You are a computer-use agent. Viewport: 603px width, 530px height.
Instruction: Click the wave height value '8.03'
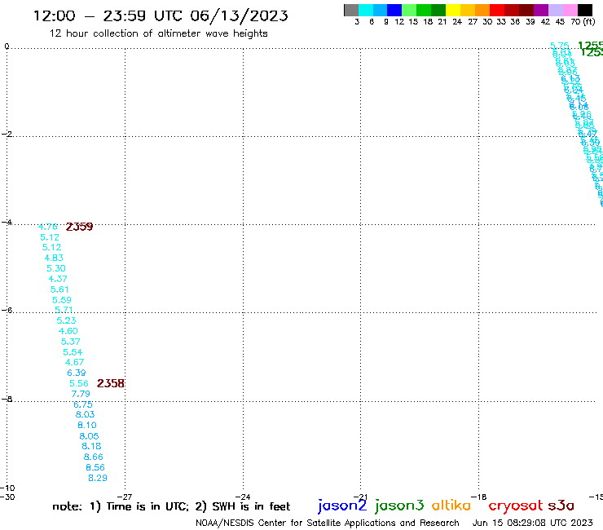click(x=85, y=414)
